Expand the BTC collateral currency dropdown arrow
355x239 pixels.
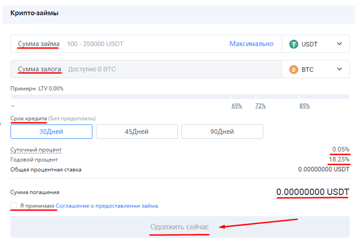(x=340, y=69)
